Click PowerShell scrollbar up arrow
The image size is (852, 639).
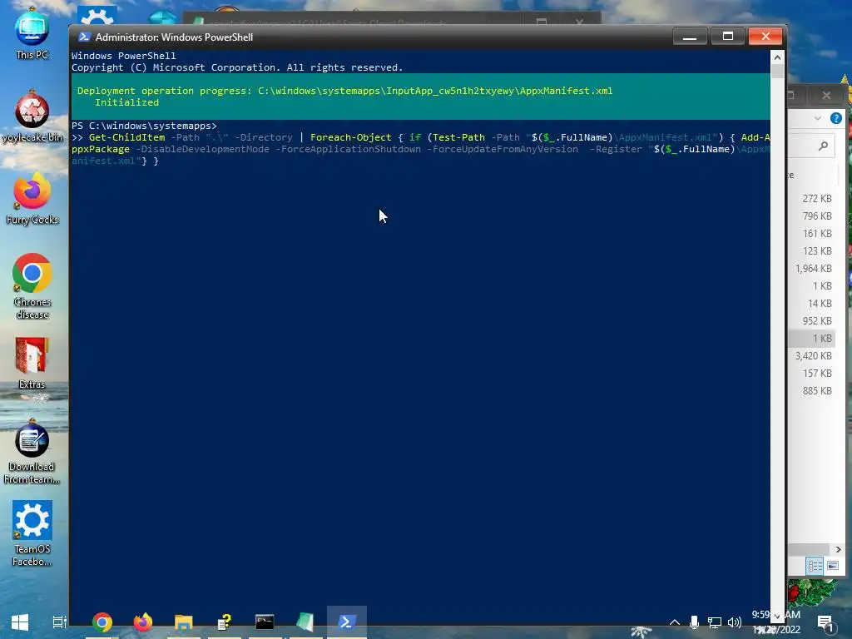tap(777, 57)
